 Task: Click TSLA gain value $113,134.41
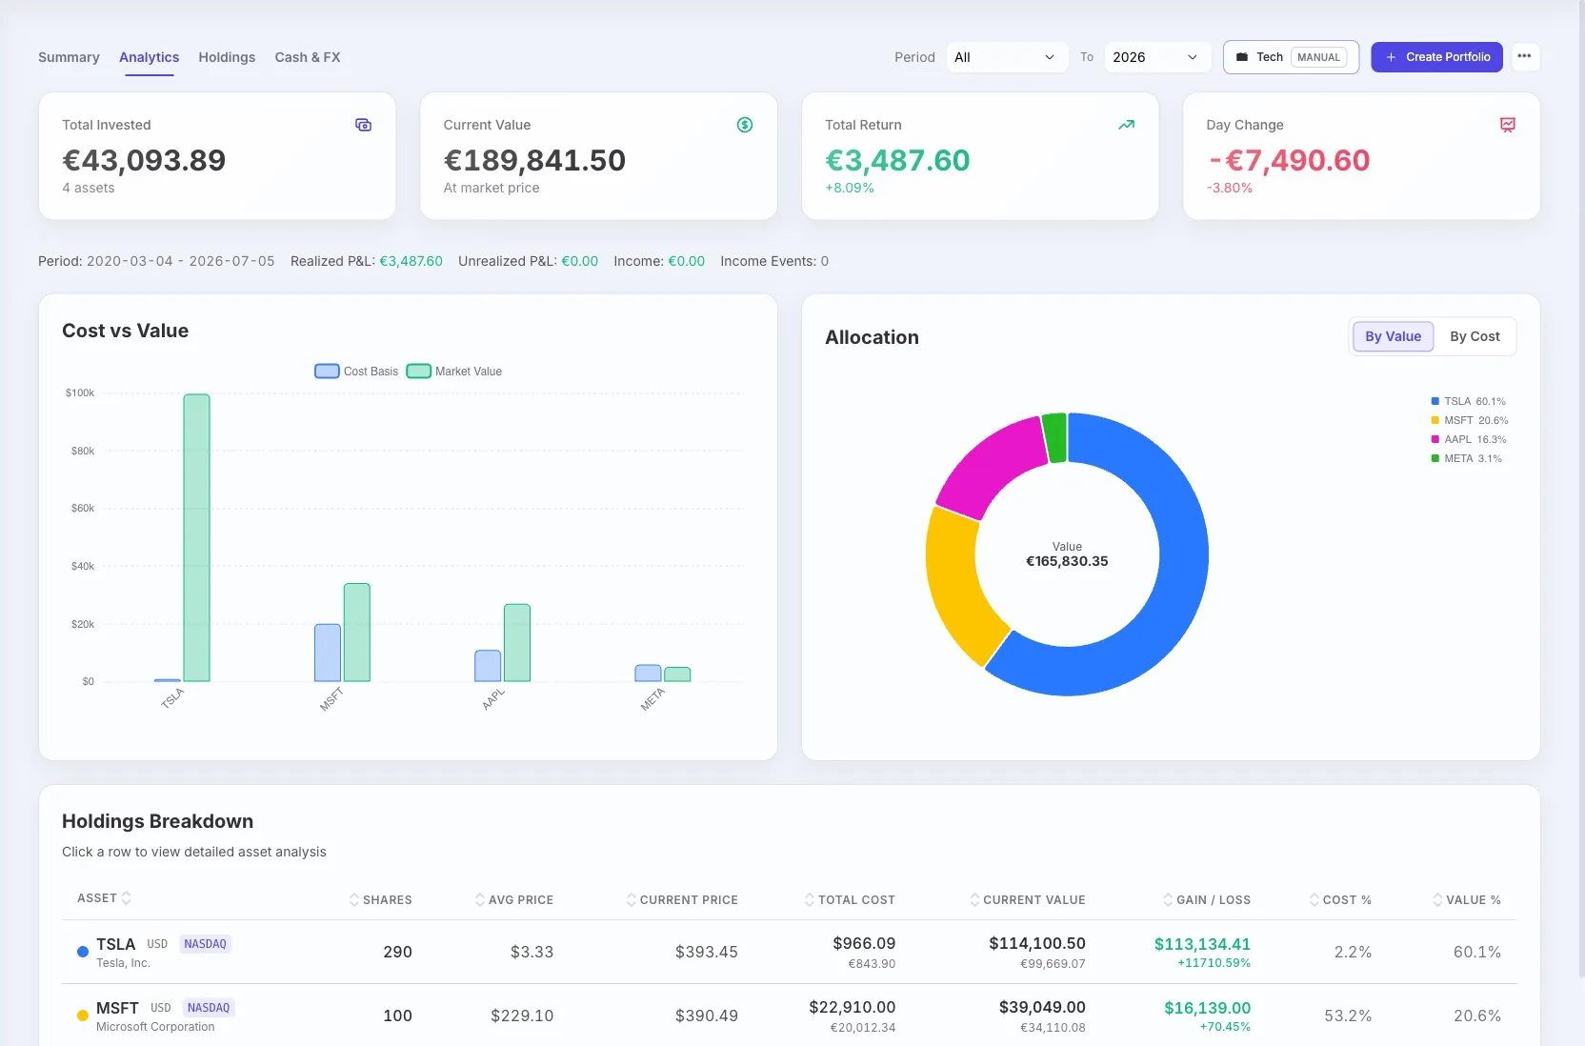tap(1202, 944)
